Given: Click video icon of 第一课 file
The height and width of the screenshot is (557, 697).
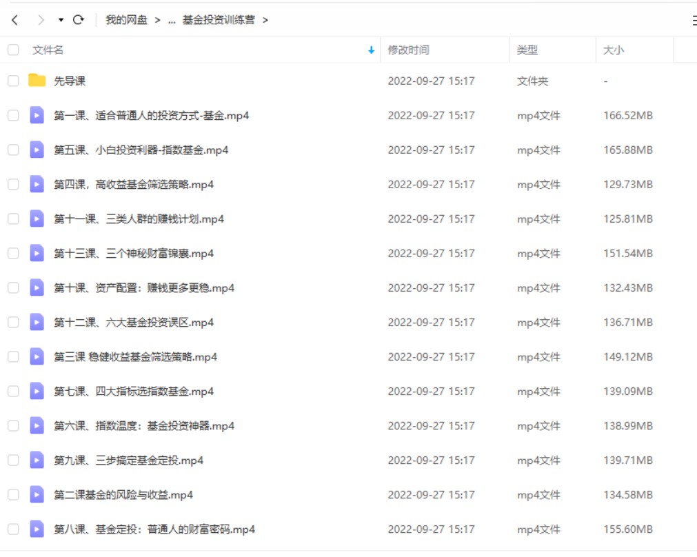Looking at the screenshot, I should coord(37,115).
